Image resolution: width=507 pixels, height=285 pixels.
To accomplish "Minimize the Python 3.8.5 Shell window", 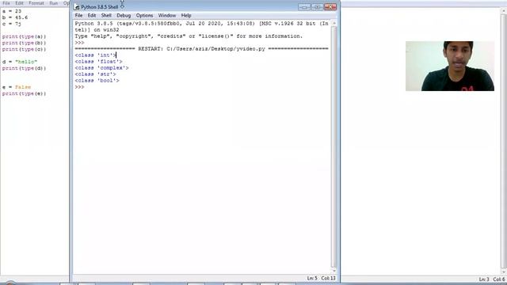I will click(304, 7).
